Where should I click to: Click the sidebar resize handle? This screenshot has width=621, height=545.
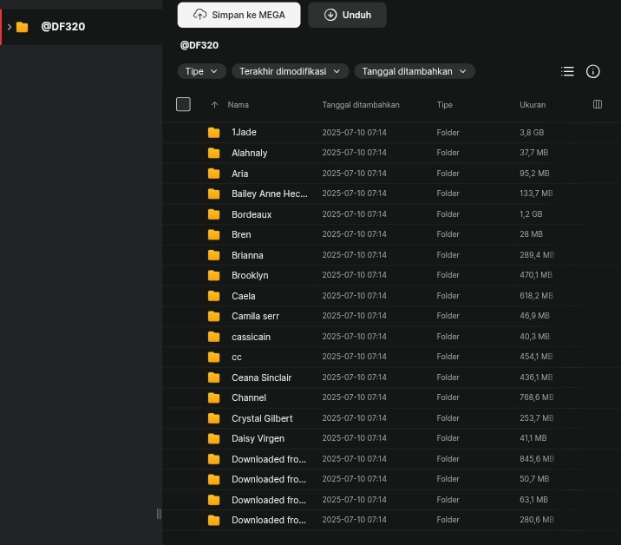click(x=159, y=514)
